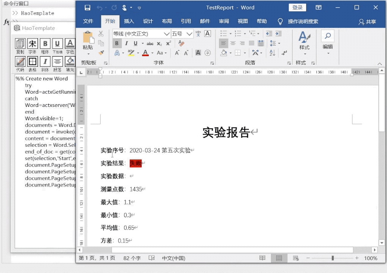Image resolution: width=387 pixels, height=273 pixels.
Task: Click the word count 82 个字
Action: 132,258
